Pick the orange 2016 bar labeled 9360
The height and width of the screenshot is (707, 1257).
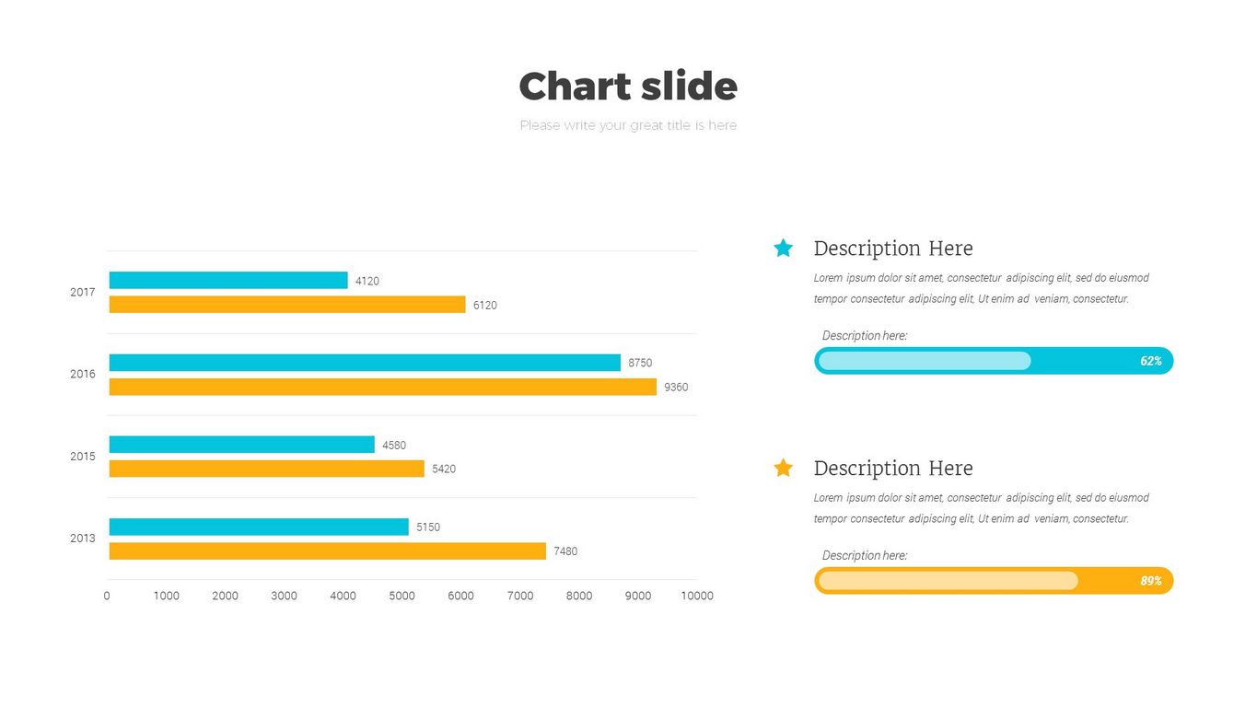(x=383, y=387)
